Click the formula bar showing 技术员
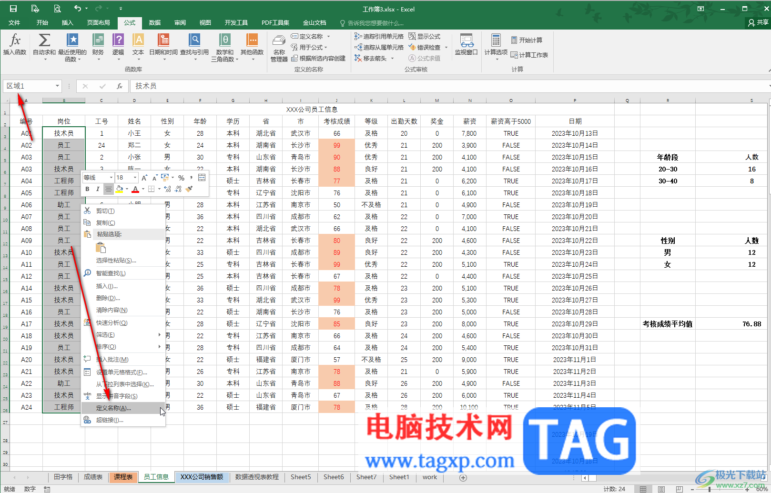The image size is (771, 493). coord(448,86)
